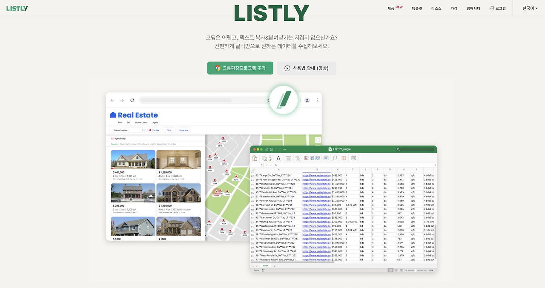Select the Paste clipboard icon in the spreadsheet toolbar
This screenshot has height=288, width=545.
point(255,158)
